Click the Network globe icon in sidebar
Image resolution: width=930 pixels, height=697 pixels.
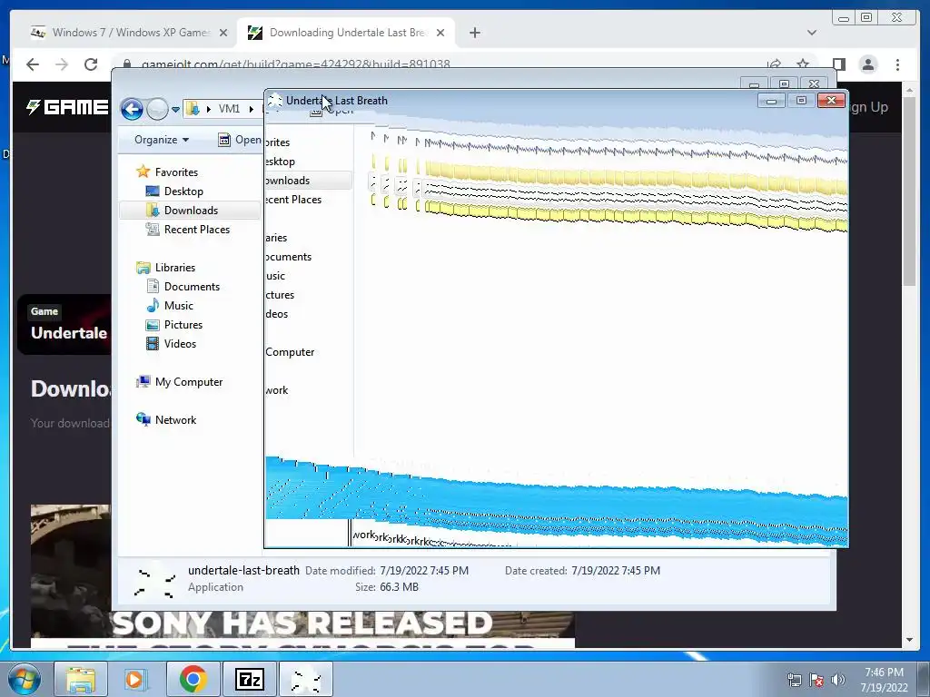pyautogui.click(x=143, y=419)
